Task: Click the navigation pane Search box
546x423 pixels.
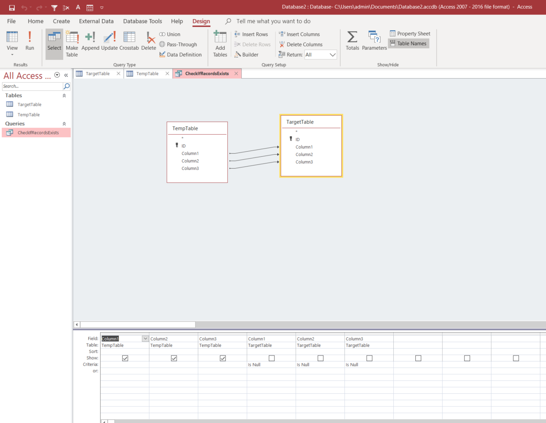Action: (x=32, y=86)
